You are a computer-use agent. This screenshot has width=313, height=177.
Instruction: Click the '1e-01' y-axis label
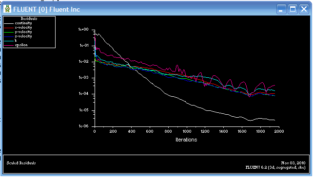tap(84, 45)
